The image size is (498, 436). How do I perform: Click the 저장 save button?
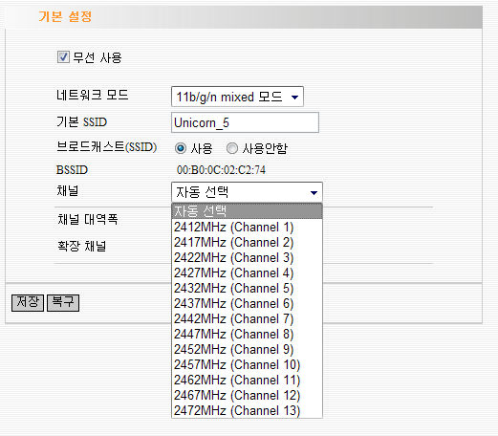pyautogui.click(x=28, y=302)
